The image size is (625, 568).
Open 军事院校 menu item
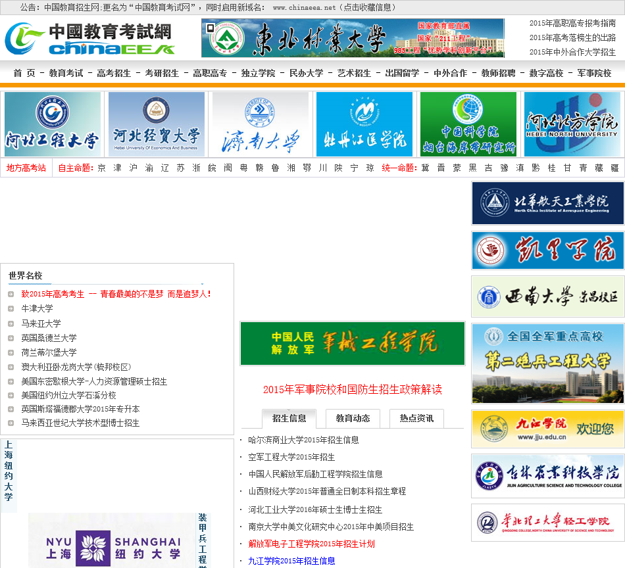pyautogui.click(x=594, y=73)
